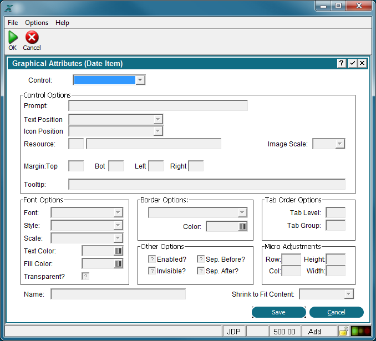The height and width of the screenshot is (341, 376).
Task: Open Border Color picker button
Action: pyautogui.click(x=242, y=226)
